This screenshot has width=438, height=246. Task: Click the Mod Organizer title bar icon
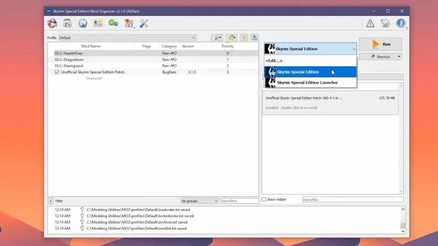coord(49,11)
